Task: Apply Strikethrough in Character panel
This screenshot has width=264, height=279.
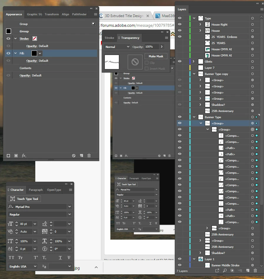Action: point(69,258)
